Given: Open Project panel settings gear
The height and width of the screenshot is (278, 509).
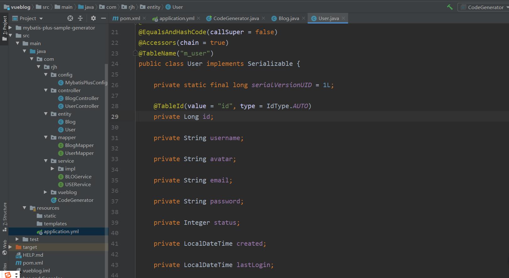Looking at the screenshot, I should click(93, 18).
